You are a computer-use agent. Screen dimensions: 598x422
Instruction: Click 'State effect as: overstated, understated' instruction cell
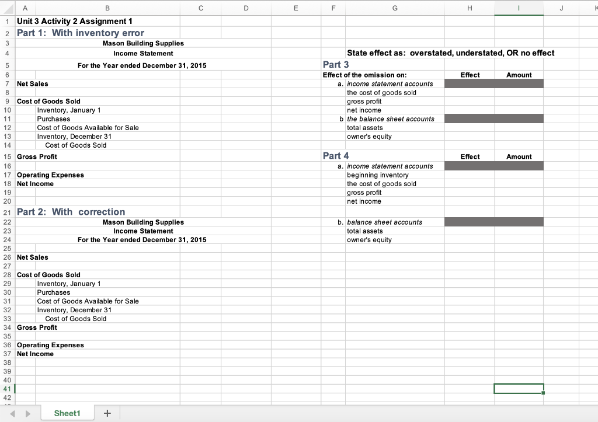pos(450,53)
